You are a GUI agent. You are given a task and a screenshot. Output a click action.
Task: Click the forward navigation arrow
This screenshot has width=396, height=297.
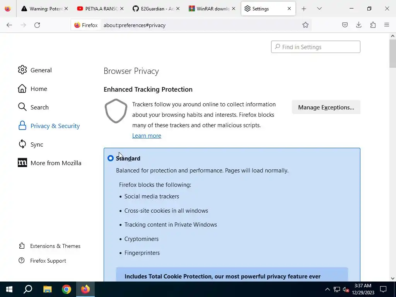click(x=23, y=25)
